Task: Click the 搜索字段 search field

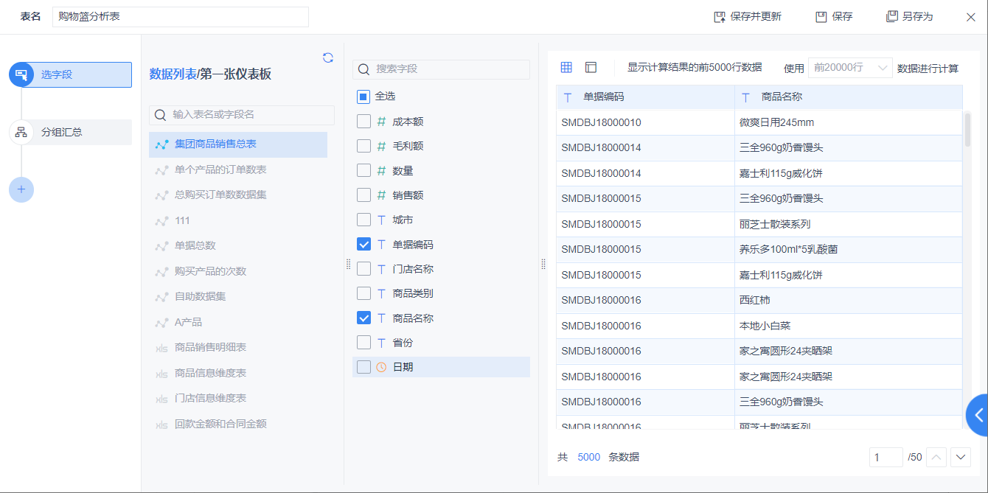Action: click(450, 69)
